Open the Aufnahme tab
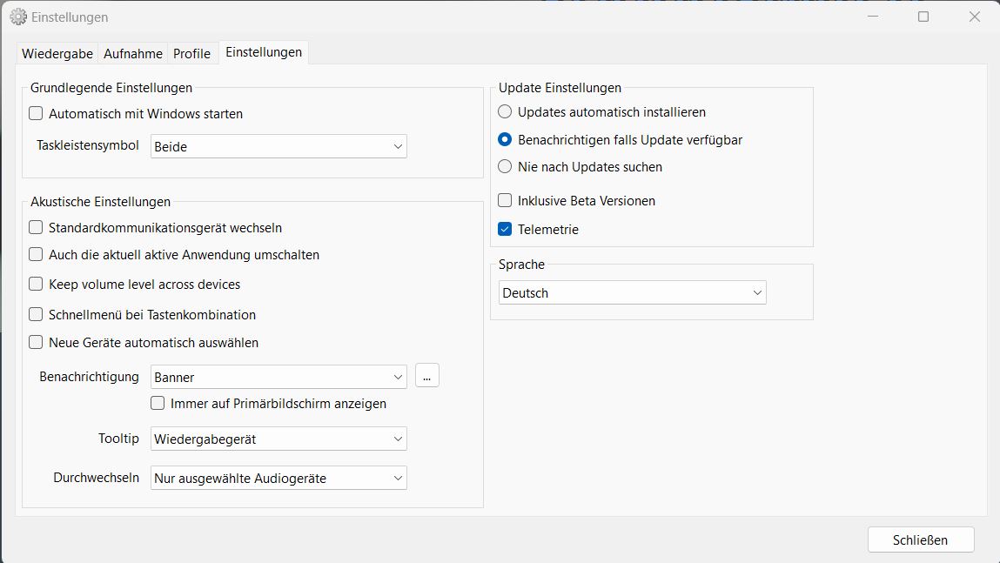This screenshot has width=1000, height=563. point(133,53)
